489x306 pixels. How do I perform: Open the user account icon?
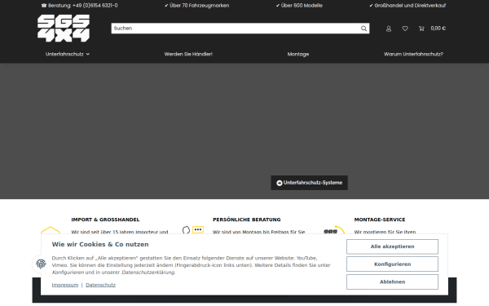389,29
